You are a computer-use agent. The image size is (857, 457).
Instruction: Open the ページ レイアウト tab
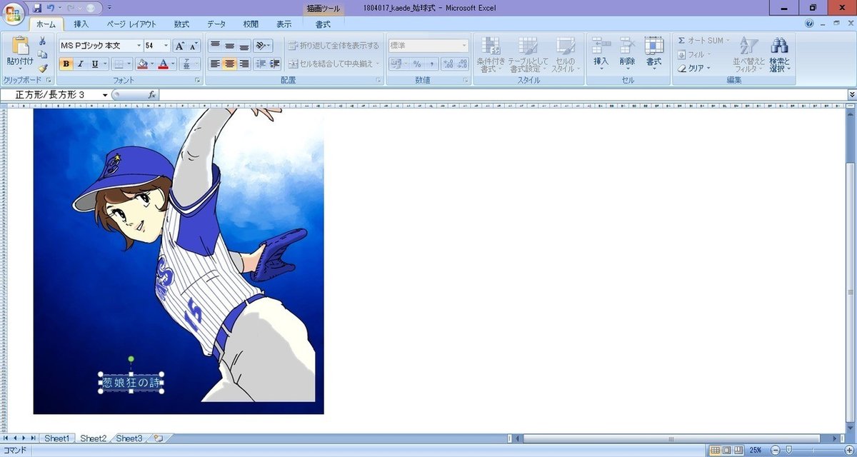tap(132, 24)
